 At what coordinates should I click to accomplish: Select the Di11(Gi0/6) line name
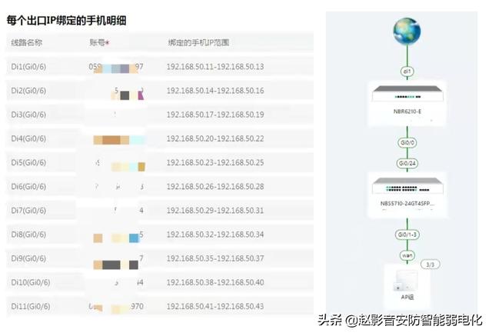[31, 307]
